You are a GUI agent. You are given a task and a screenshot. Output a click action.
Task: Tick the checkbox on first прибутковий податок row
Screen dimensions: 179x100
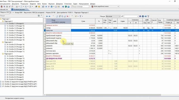[45, 36]
